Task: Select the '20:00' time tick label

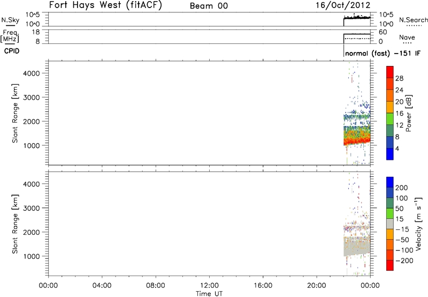Action: pos(317,286)
